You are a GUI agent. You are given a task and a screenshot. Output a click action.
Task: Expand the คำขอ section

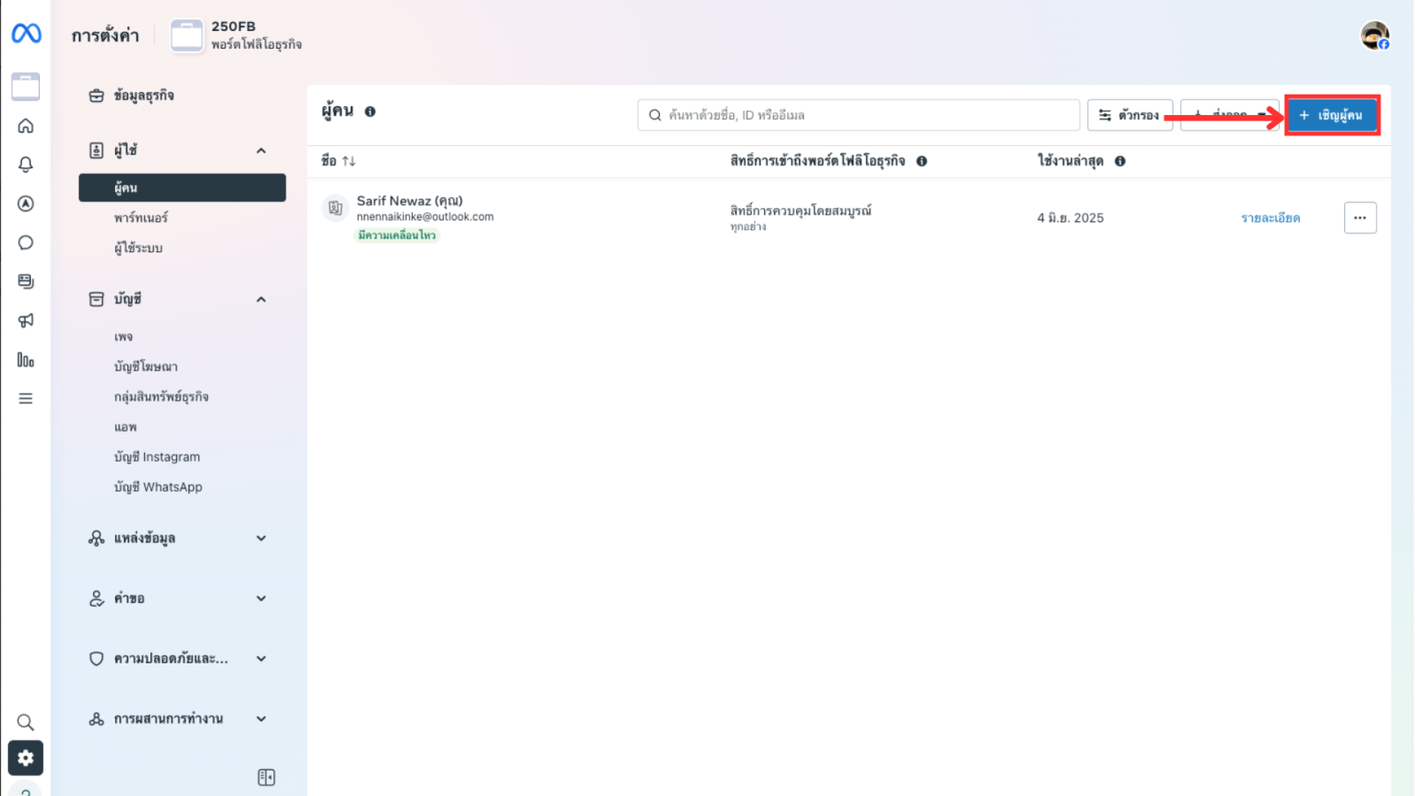tap(261, 598)
